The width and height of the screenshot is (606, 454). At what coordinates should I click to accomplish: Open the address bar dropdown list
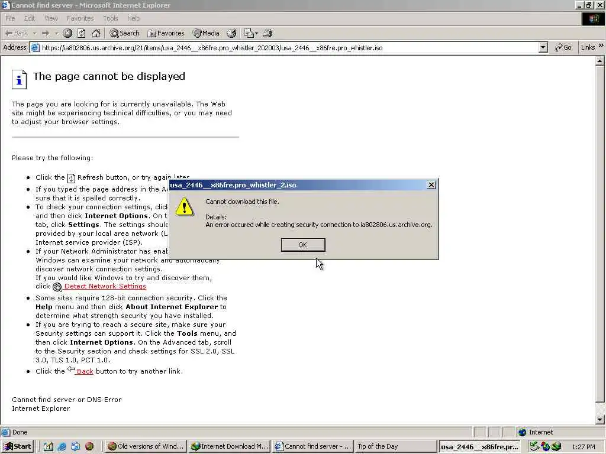tap(543, 47)
